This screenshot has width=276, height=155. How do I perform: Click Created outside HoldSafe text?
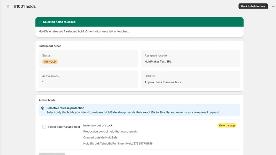pyautogui.click(x=100, y=137)
